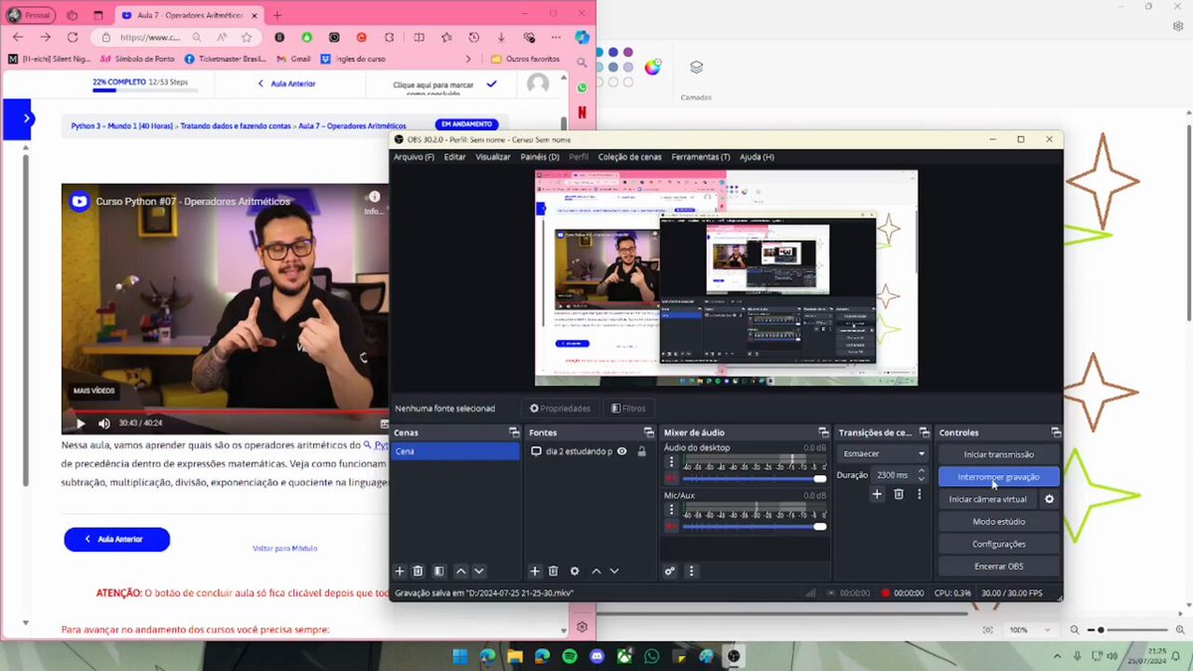The height and width of the screenshot is (671, 1193).
Task: Open Edge downloads icon
Action: click(x=501, y=37)
